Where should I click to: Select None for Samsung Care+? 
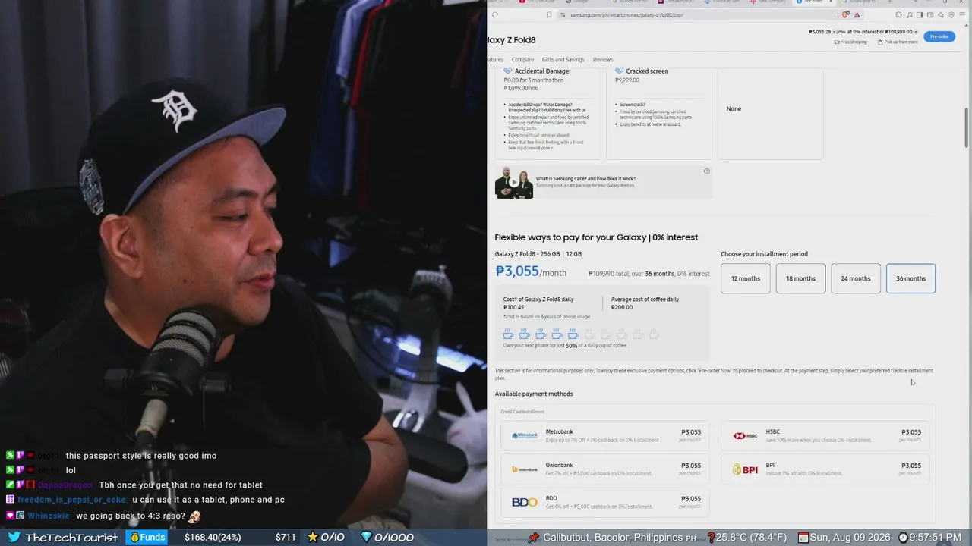[x=770, y=113]
